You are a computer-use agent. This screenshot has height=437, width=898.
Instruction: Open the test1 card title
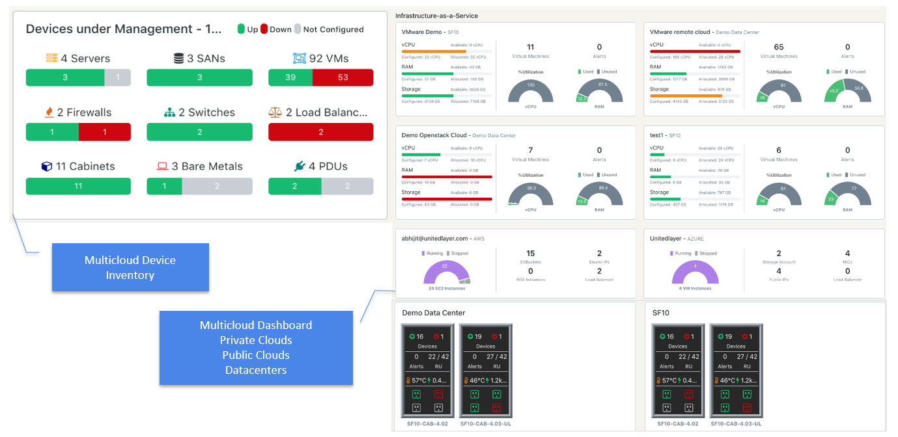(x=665, y=135)
